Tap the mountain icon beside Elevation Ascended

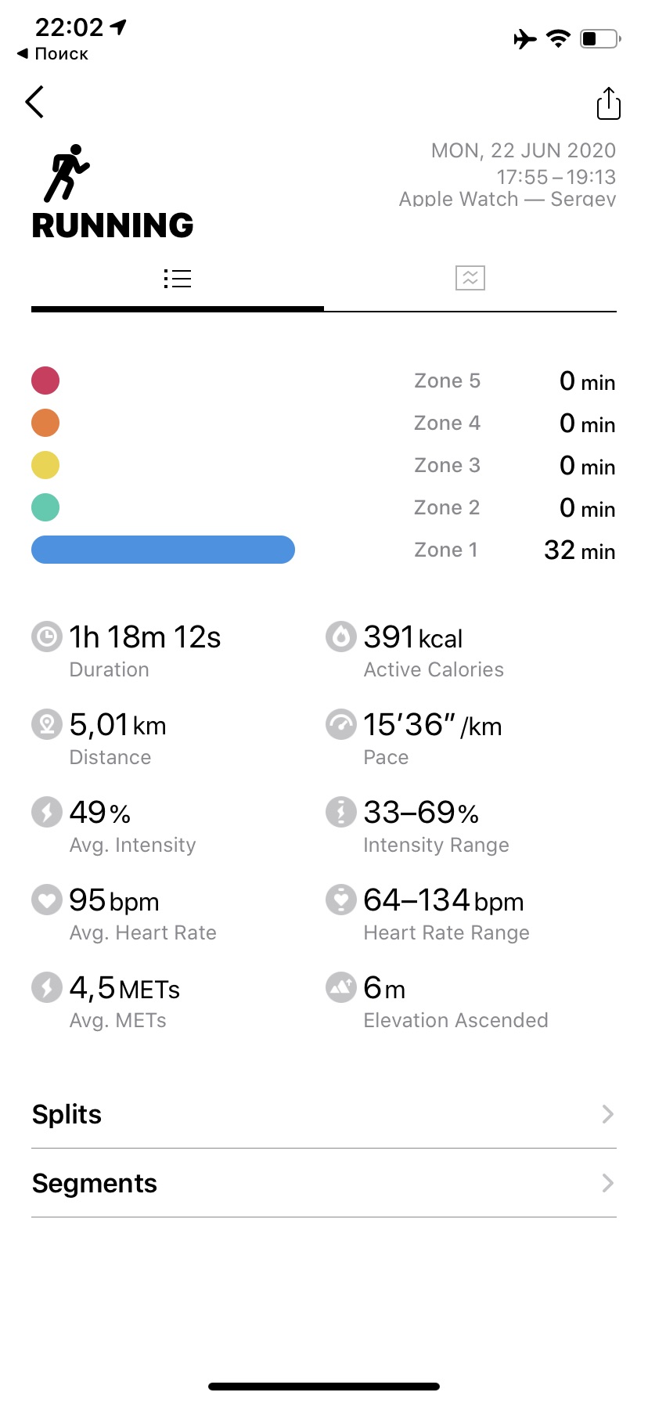pyautogui.click(x=341, y=987)
